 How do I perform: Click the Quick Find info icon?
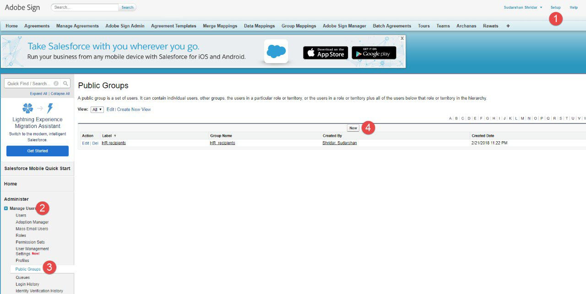(x=56, y=84)
